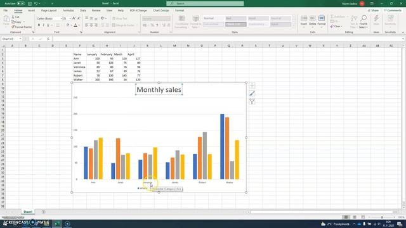Click the zoom slider in status bar
The width and height of the screenshot is (406, 228).
click(382, 217)
